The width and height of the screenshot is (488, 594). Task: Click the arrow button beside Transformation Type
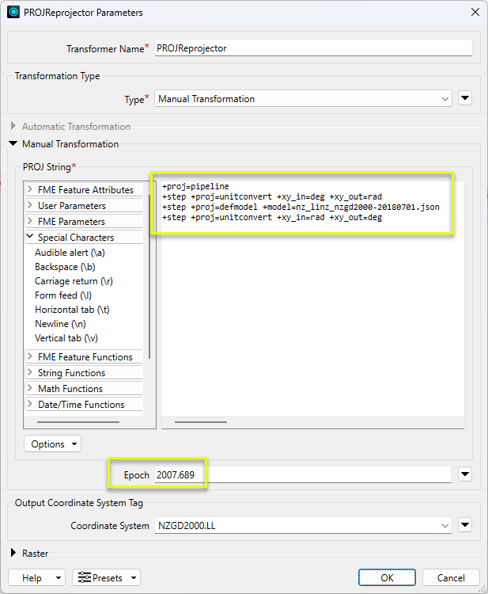(465, 99)
